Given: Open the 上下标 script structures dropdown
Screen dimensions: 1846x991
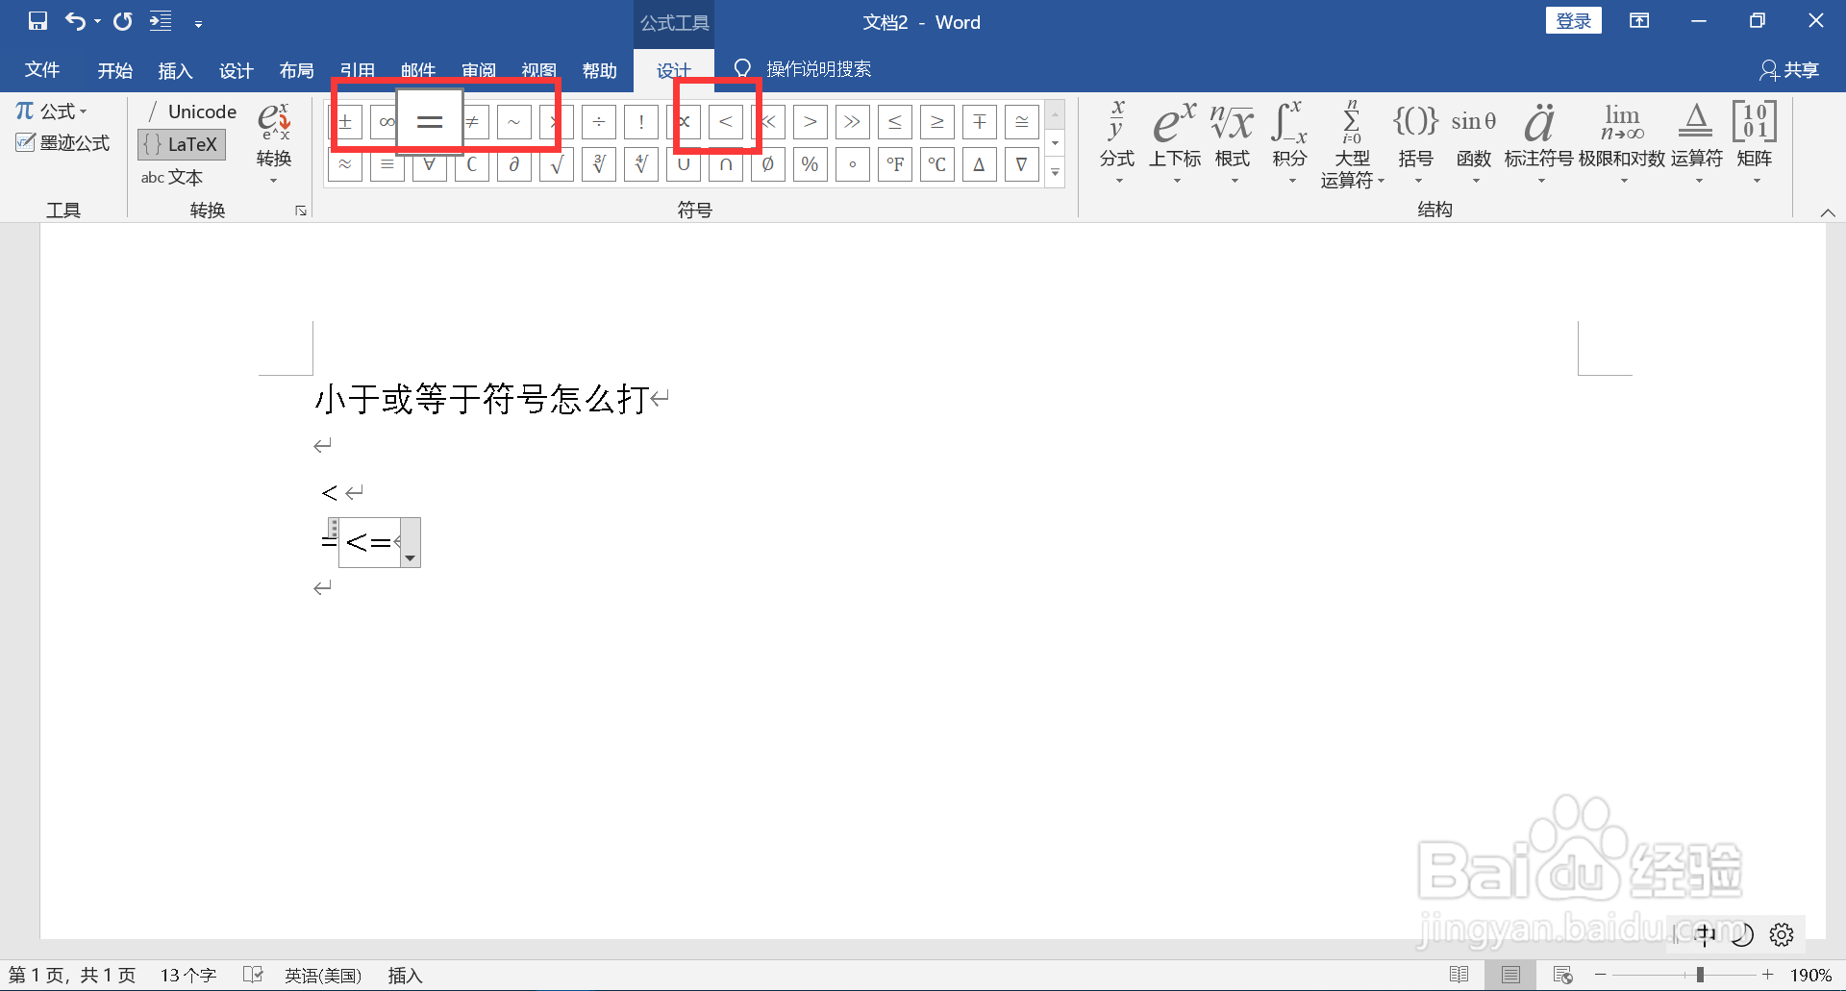Looking at the screenshot, I should [1175, 142].
